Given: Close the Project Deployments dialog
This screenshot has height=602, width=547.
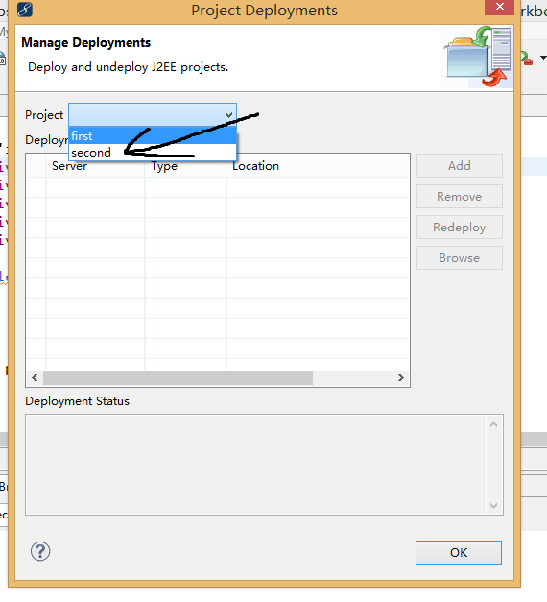Looking at the screenshot, I should 499,7.
